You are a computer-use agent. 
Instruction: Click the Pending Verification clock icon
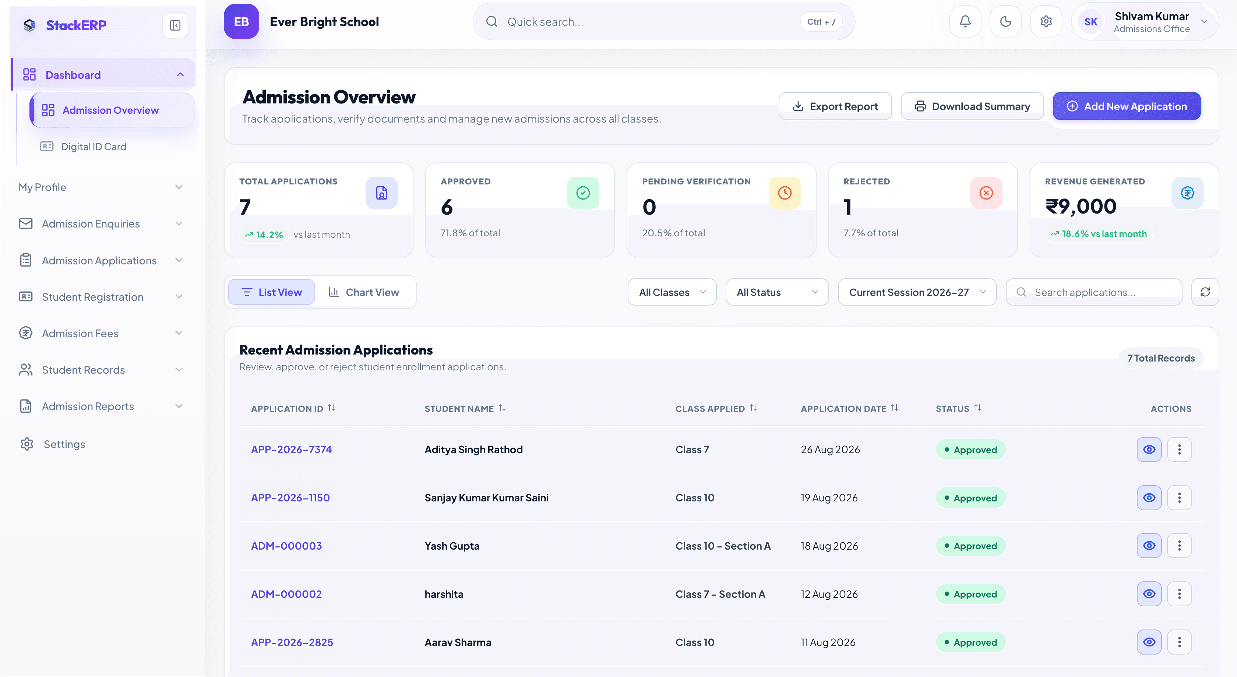[x=785, y=193]
